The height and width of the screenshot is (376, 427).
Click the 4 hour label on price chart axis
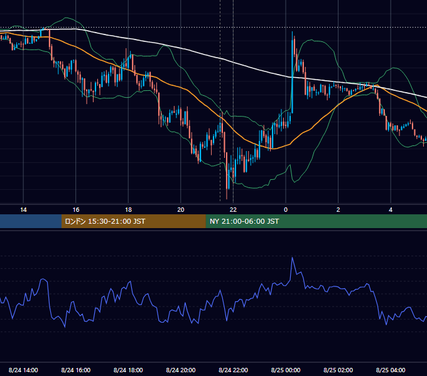[x=391, y=210]
